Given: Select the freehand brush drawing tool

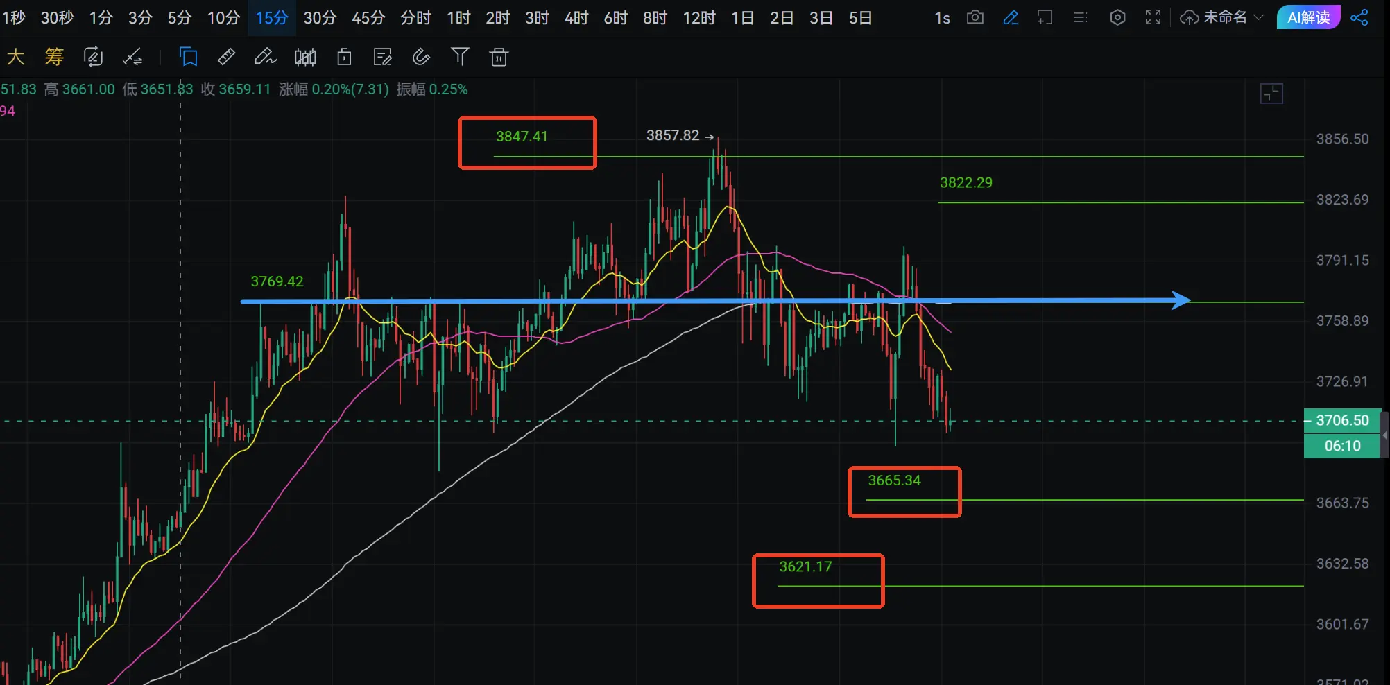Looking at the screenshot, I should 265,57.
